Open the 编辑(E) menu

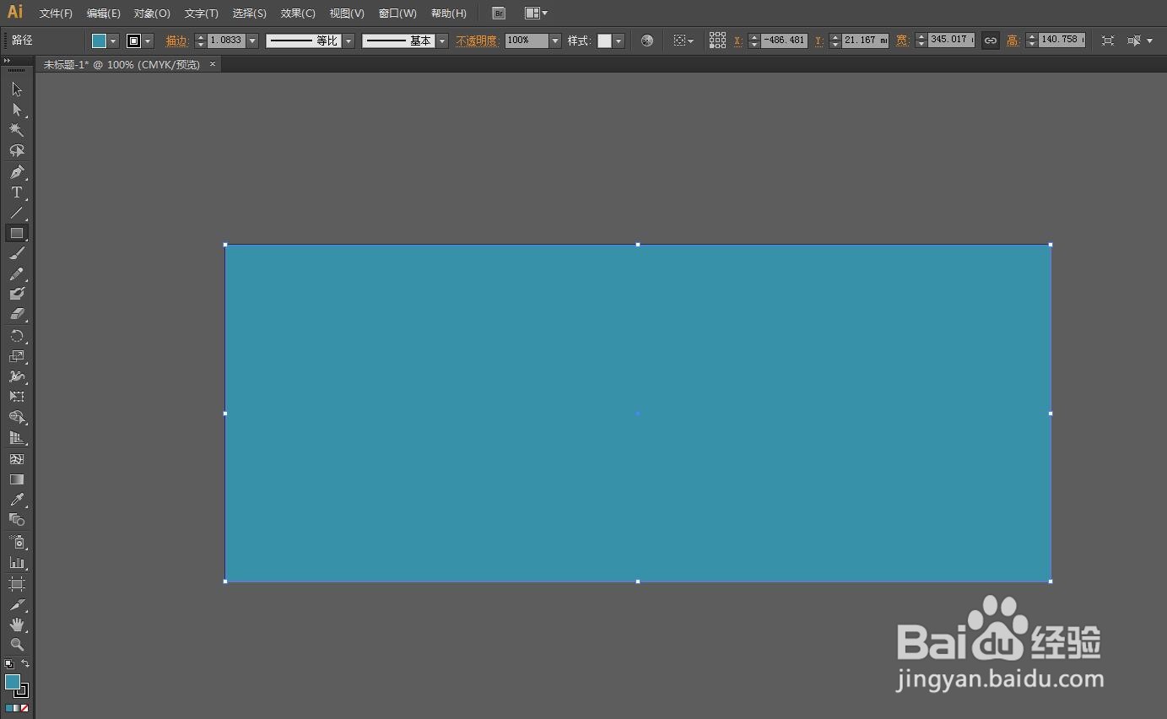click(x=103, y=14)
